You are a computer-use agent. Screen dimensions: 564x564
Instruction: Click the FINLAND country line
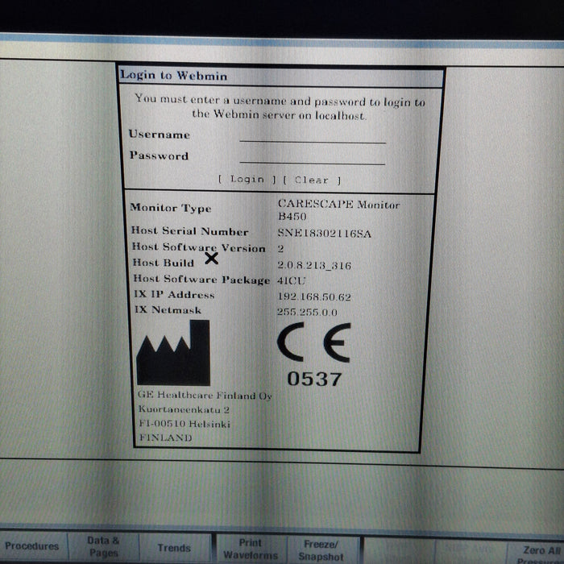tap(165, 438)
